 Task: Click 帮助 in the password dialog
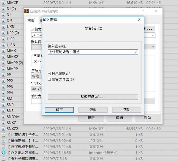pos(127,110)
